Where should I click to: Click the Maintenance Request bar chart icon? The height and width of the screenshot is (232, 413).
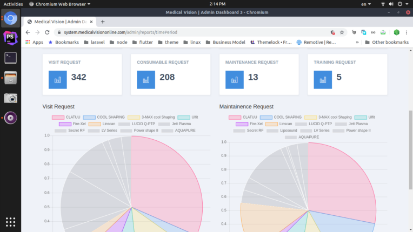click(235, 80)
